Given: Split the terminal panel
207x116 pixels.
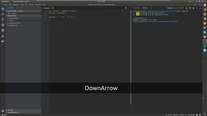Looking at the screenshot, I should pos(190,8).
